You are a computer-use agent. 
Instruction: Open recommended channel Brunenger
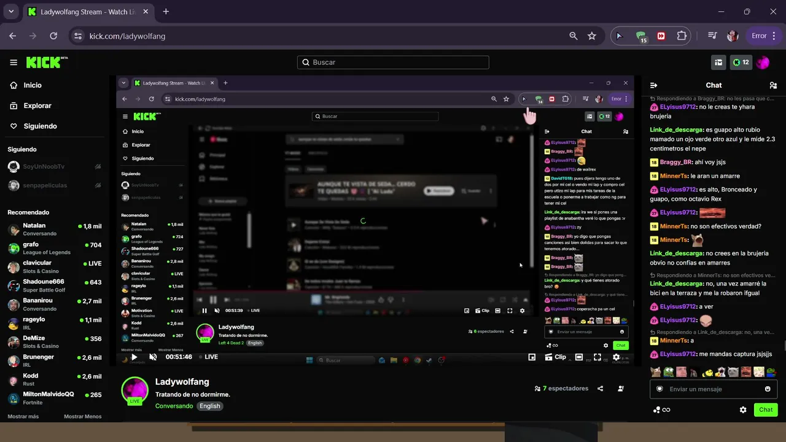click(54, 360)
